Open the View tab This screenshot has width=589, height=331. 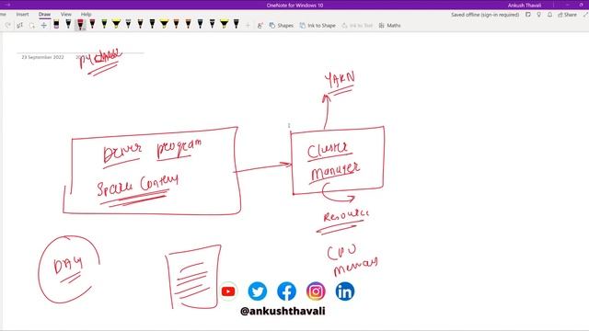[66, 15]
